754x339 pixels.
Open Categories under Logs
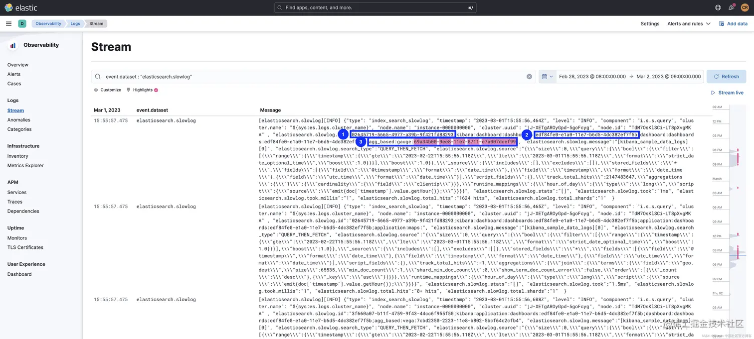pyautogui.click(x=19, y=129)
